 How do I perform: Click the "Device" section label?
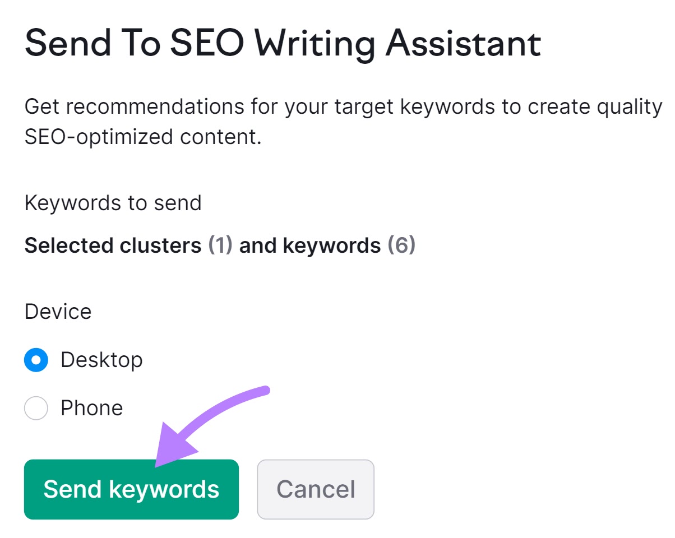click(x=58, y=311)
